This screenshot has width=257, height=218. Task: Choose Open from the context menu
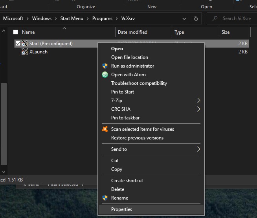pos(151,49)
